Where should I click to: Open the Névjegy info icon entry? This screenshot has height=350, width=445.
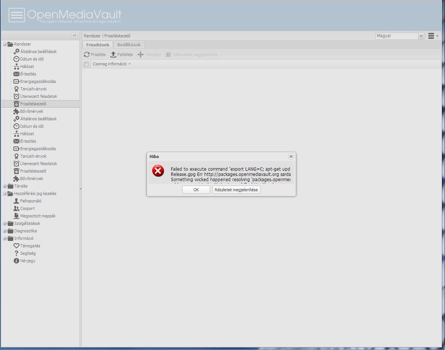(x=24, y=261)
